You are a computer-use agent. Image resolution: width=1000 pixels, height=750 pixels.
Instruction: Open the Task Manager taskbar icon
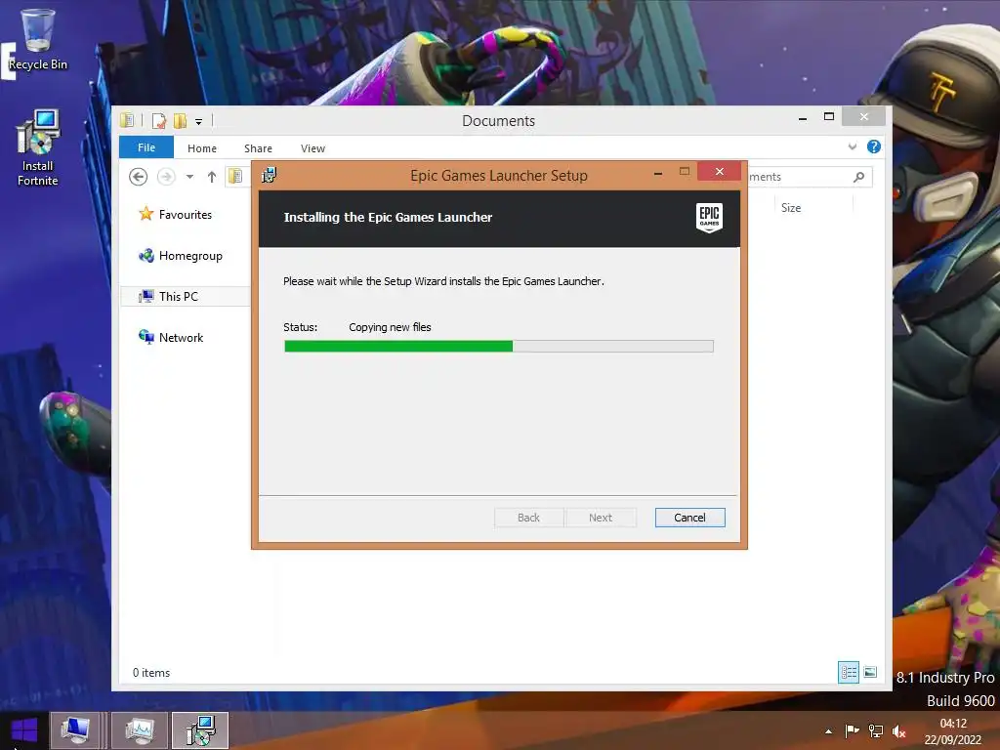tap(140, 730)
